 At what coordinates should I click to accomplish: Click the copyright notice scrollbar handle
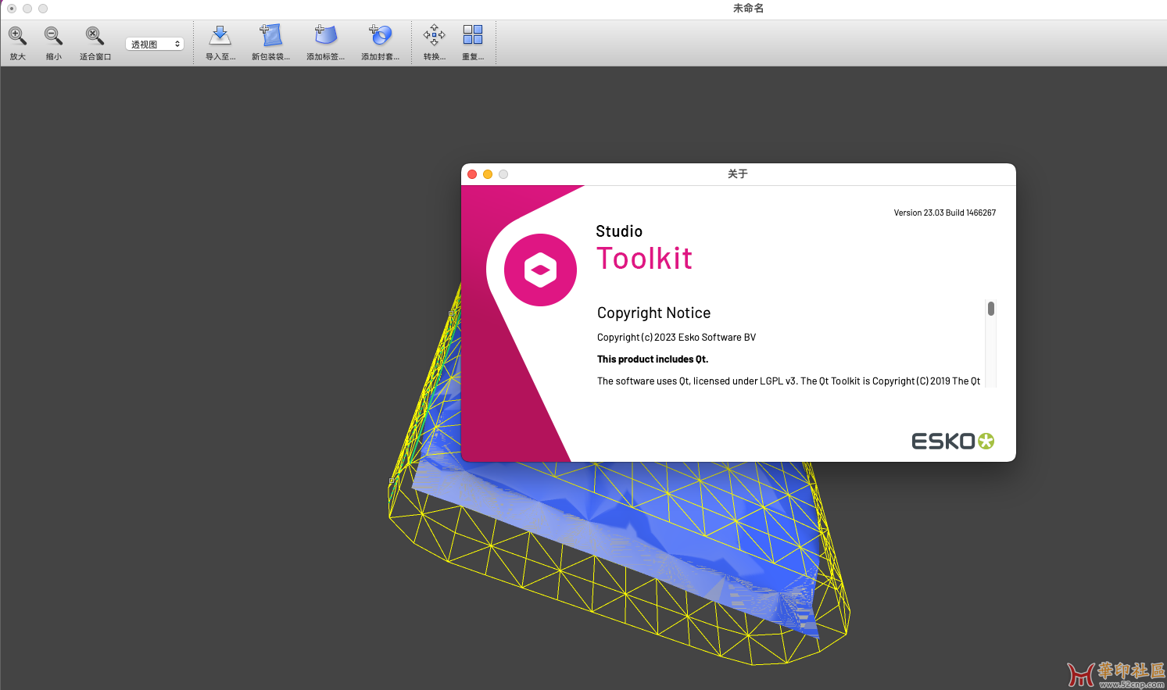pos(990,309)
